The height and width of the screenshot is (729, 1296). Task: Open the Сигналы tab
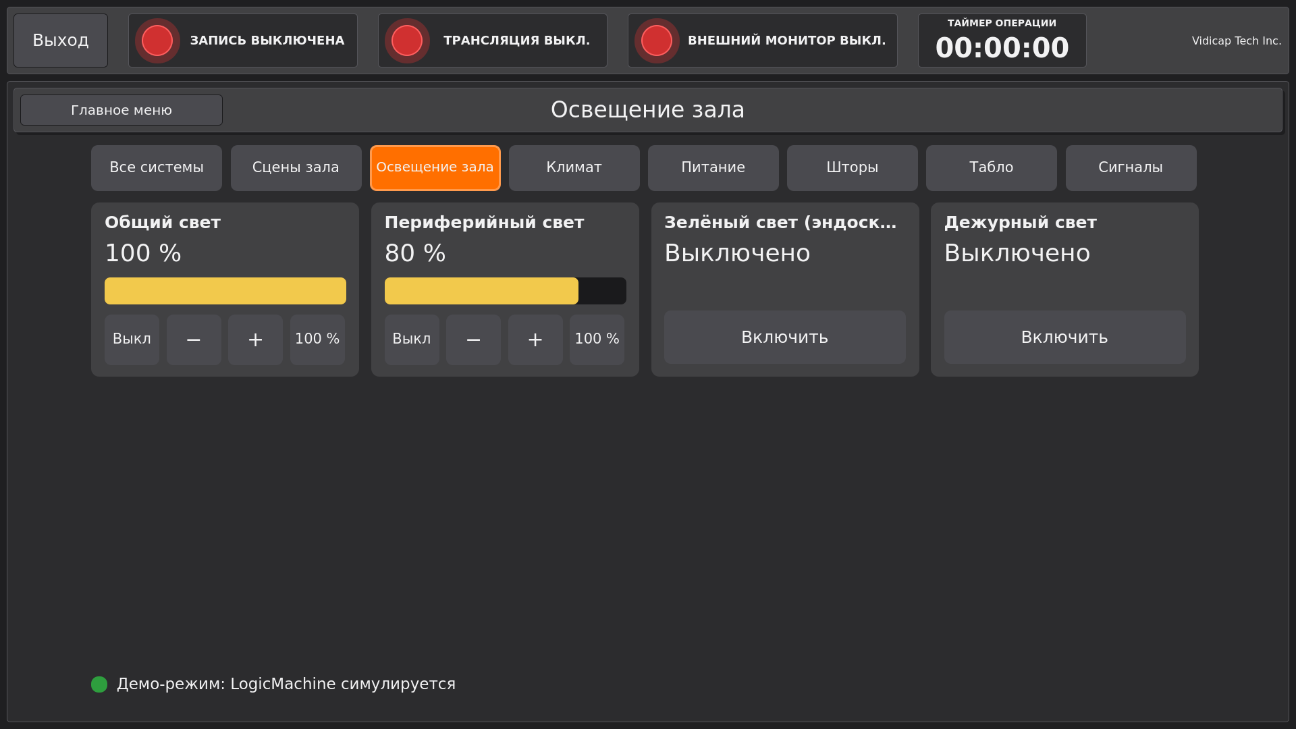1131,168
